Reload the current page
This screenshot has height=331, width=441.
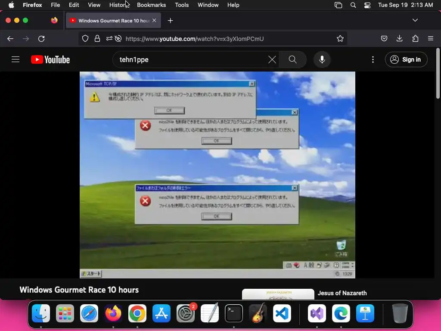[x=41, y=38]
